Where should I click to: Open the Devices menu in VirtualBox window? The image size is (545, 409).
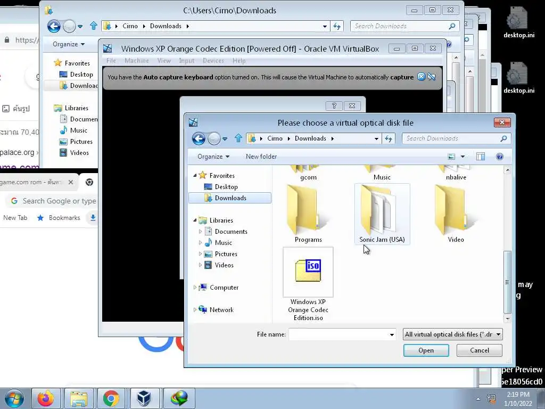[x=213, y=61]
